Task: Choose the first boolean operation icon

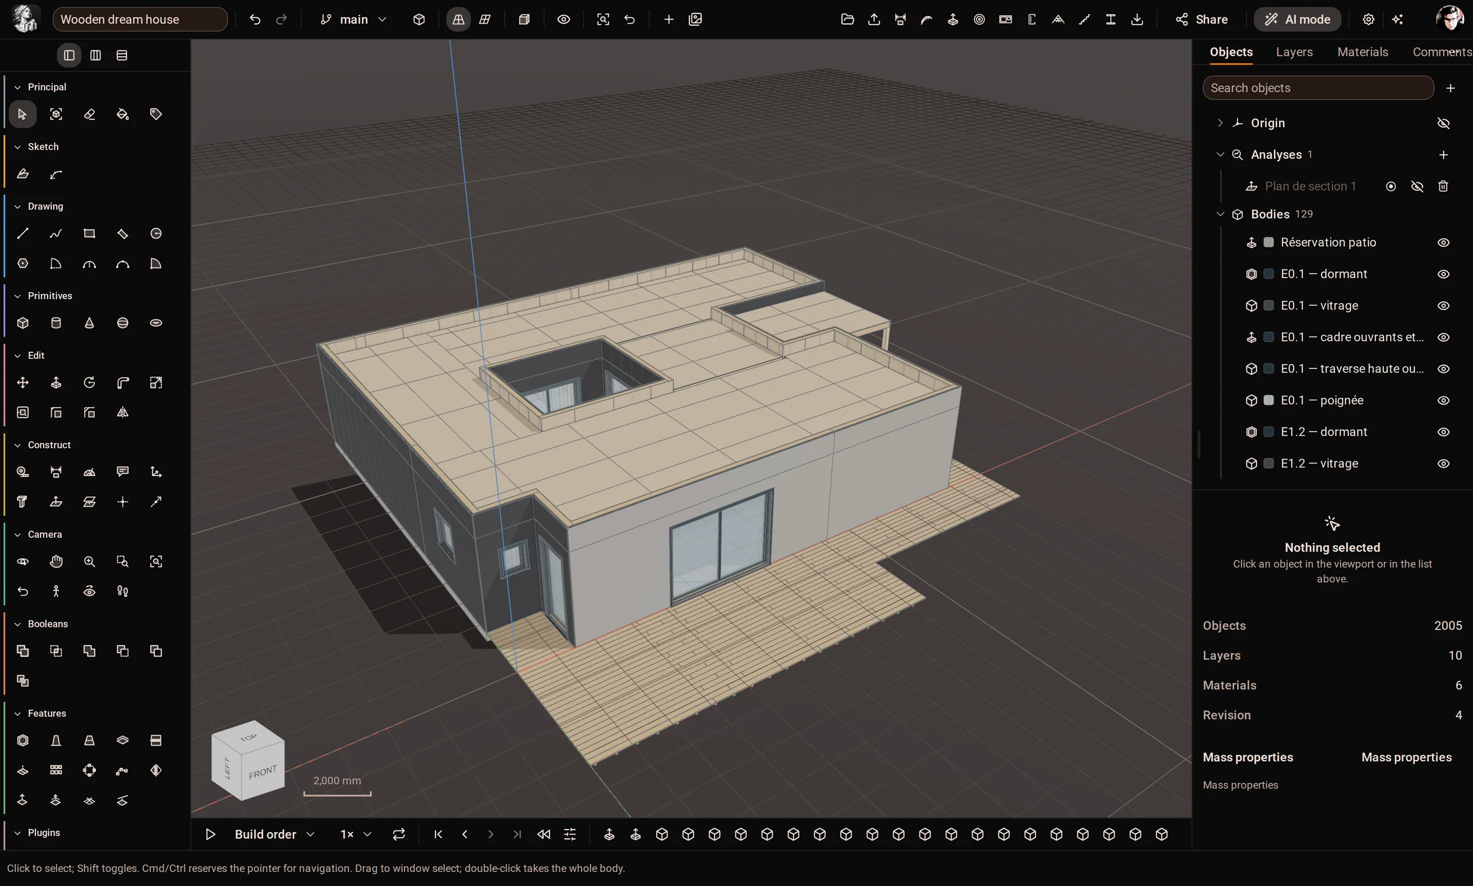Action: click(x=23, y=651)
